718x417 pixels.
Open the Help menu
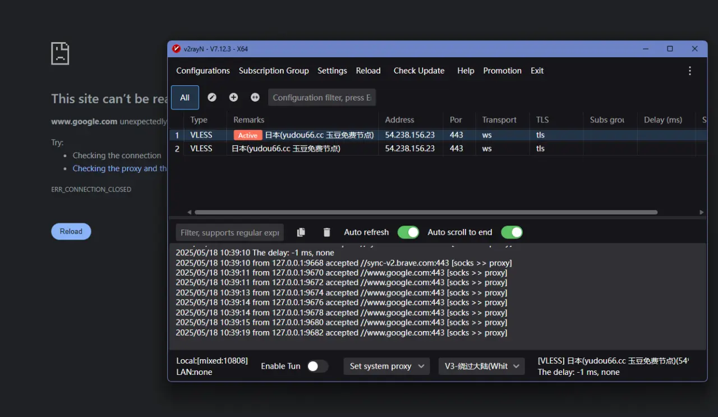(466, 71)
